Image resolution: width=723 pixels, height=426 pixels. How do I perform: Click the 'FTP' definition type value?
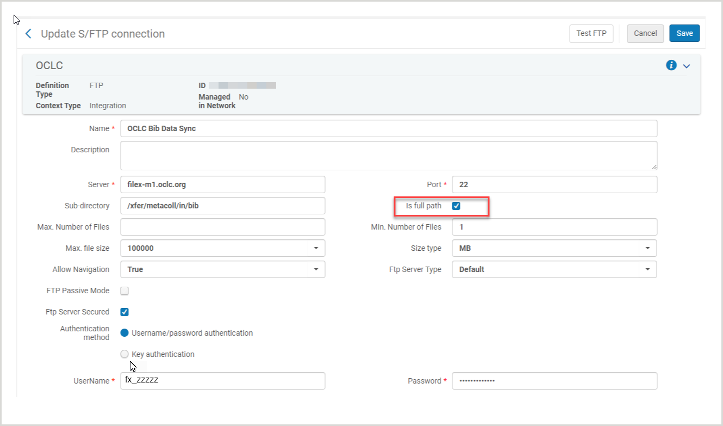pyautogui.click(x=96, y=85)
